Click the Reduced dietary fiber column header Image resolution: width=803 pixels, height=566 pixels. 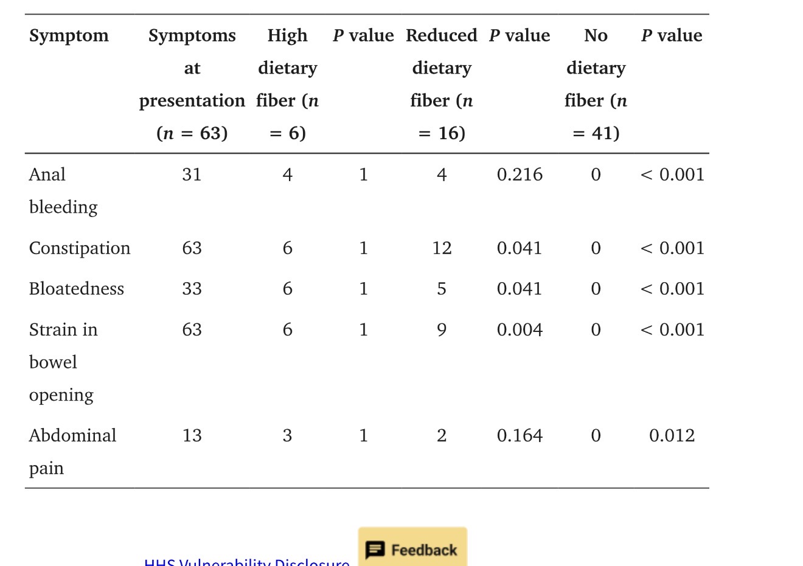(x=442, y=84)
